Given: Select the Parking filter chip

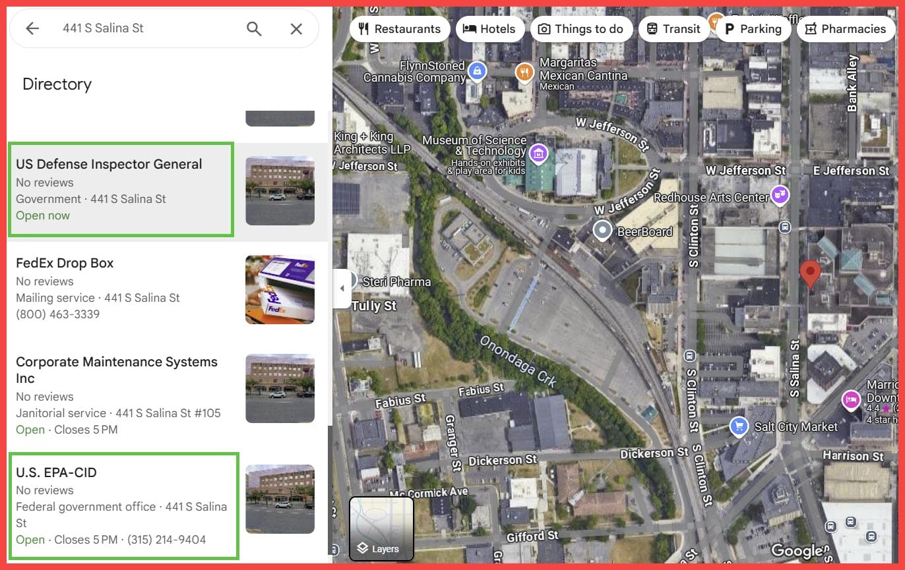Looking at the screenshot, I should click(753, 29).
